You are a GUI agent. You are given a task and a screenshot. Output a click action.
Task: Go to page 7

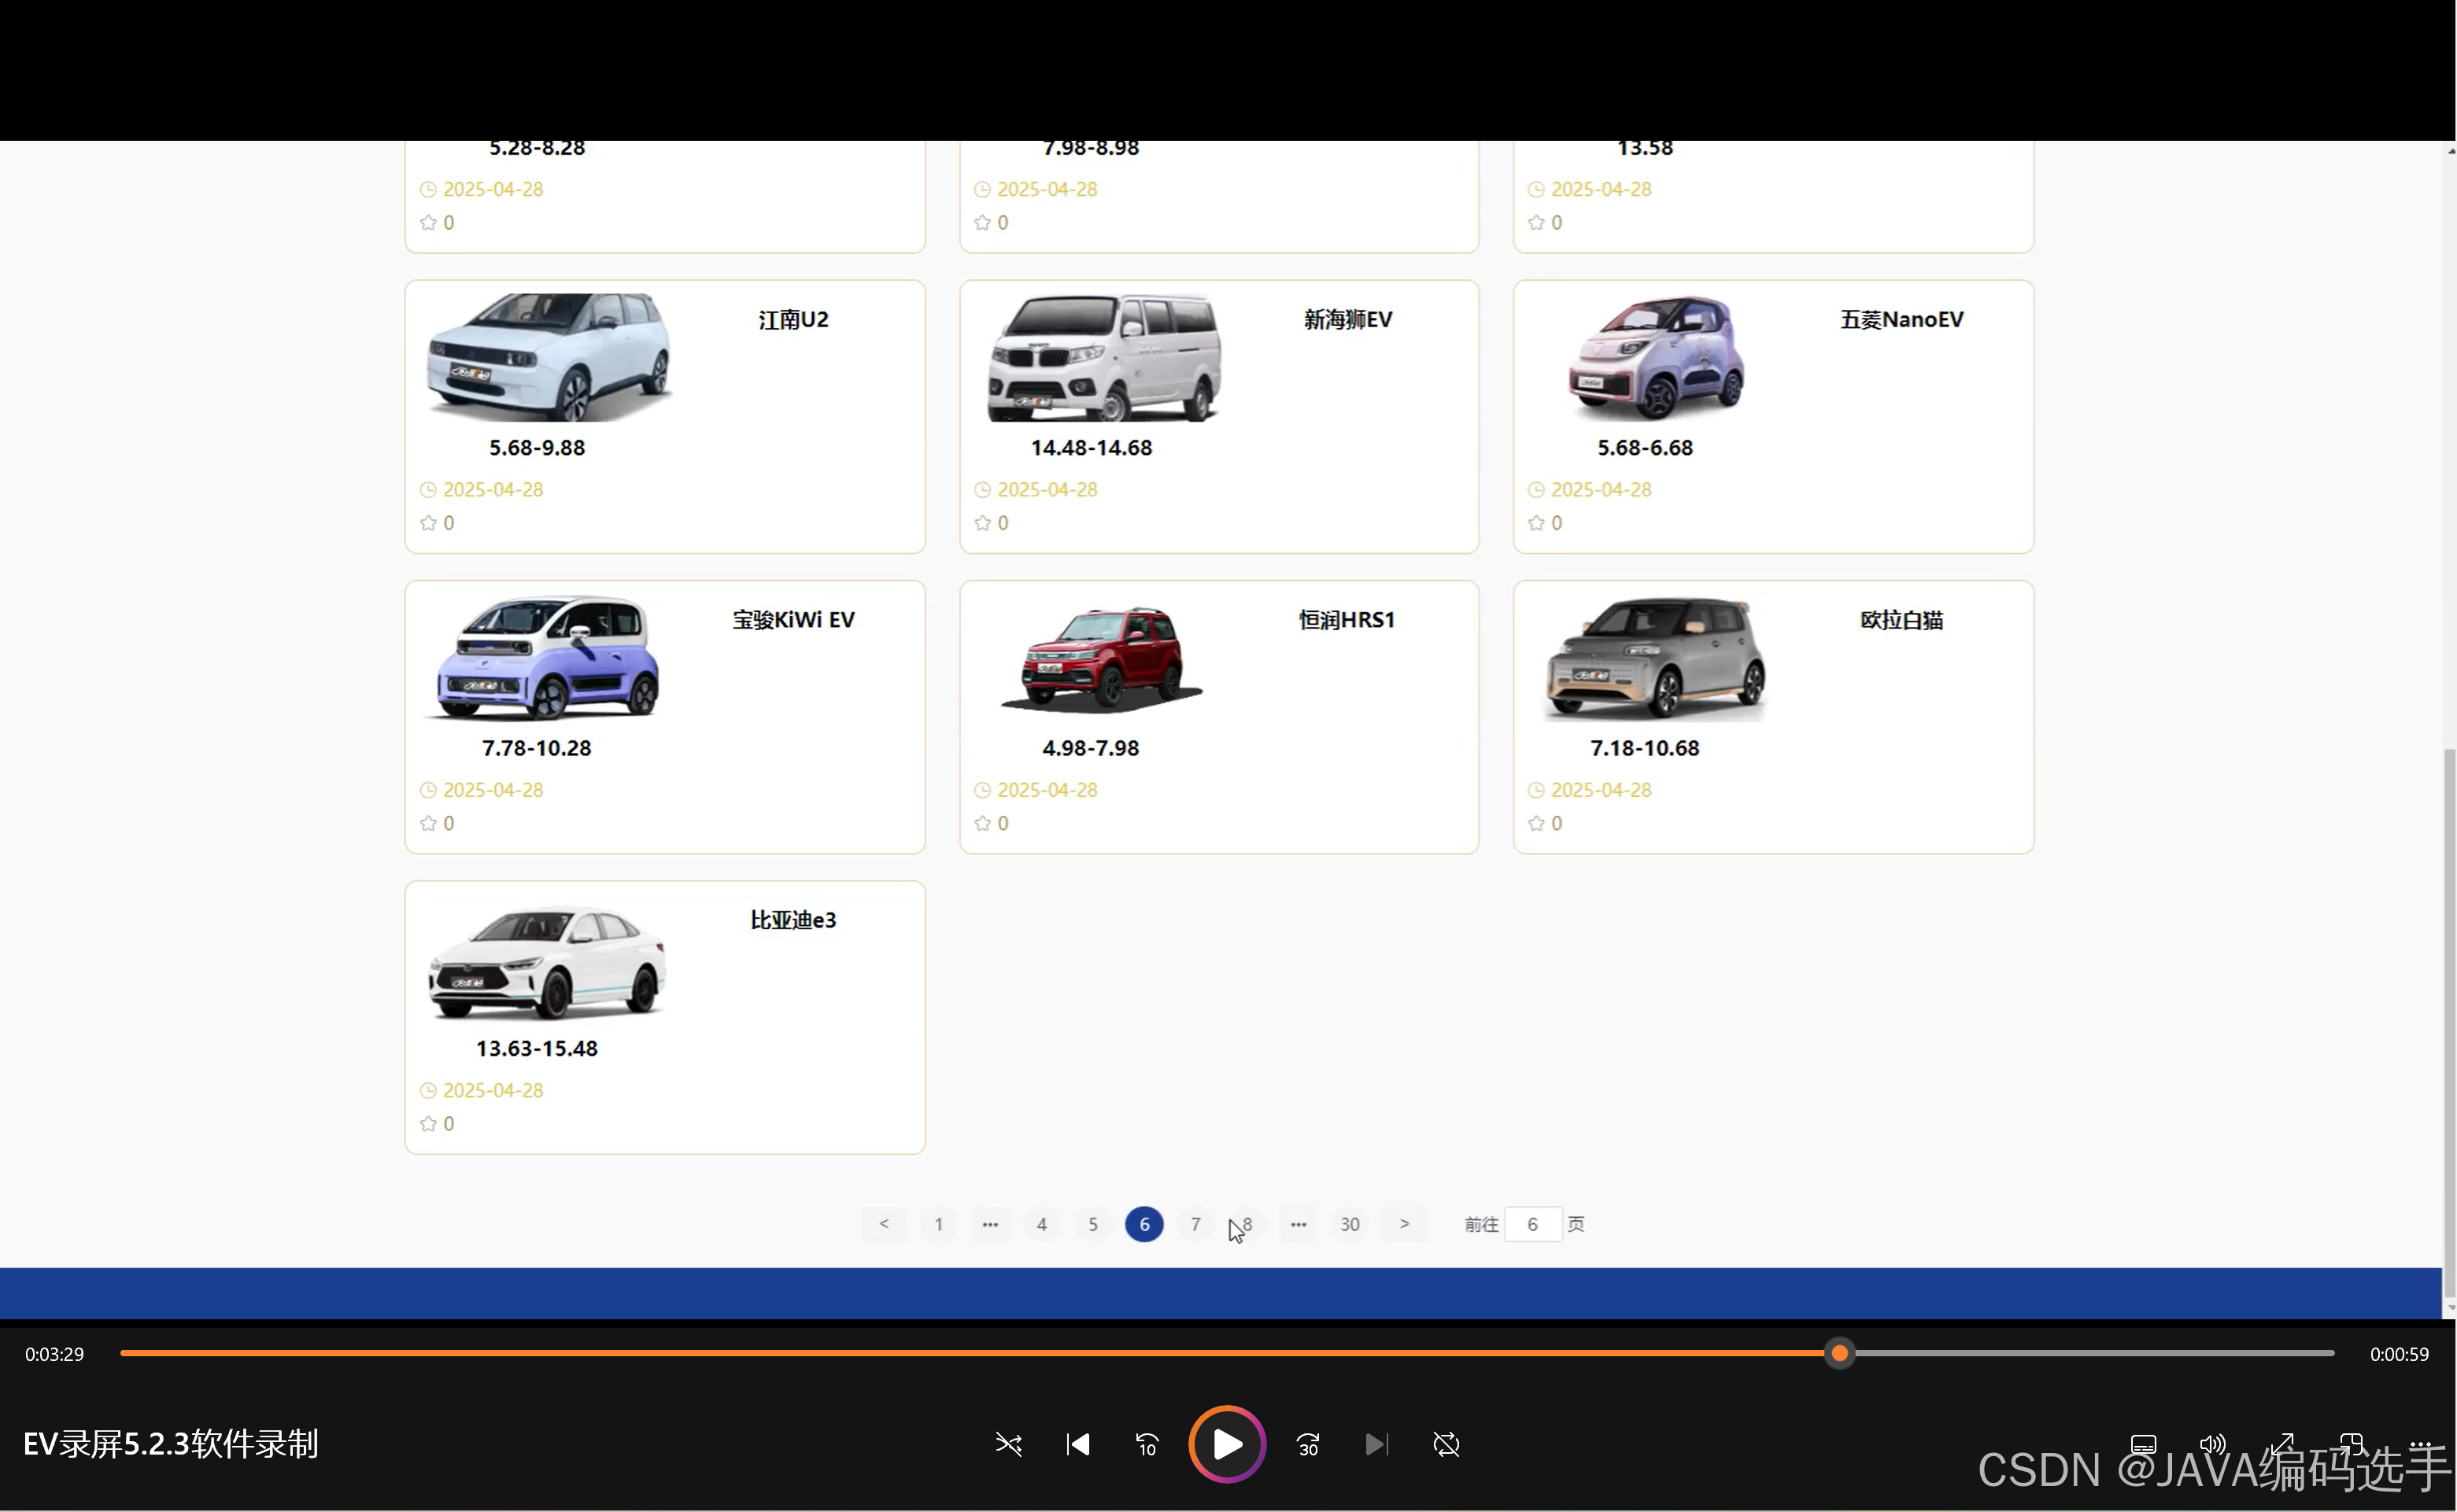[x=1195, y=1224]
